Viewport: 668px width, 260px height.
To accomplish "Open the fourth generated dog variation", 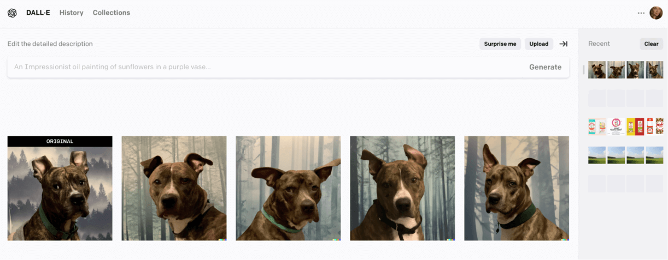I will [517, 189].
